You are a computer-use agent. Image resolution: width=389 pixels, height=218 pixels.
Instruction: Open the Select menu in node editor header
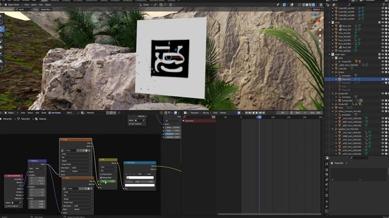pyautogui.click(x=30, y=113)
